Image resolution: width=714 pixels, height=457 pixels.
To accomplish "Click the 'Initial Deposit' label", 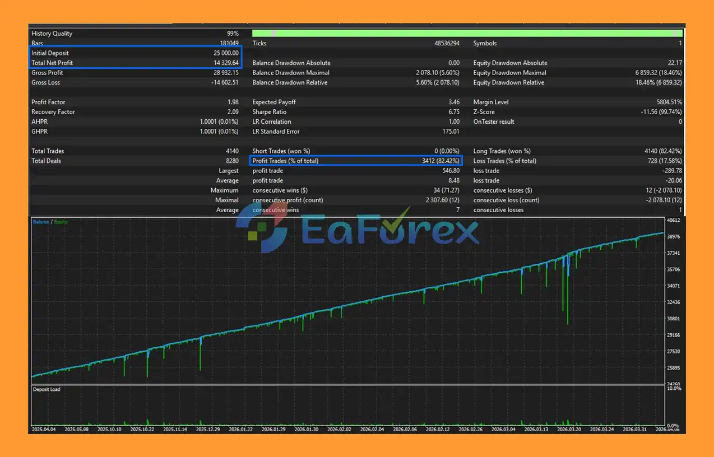I will [50, 53].
